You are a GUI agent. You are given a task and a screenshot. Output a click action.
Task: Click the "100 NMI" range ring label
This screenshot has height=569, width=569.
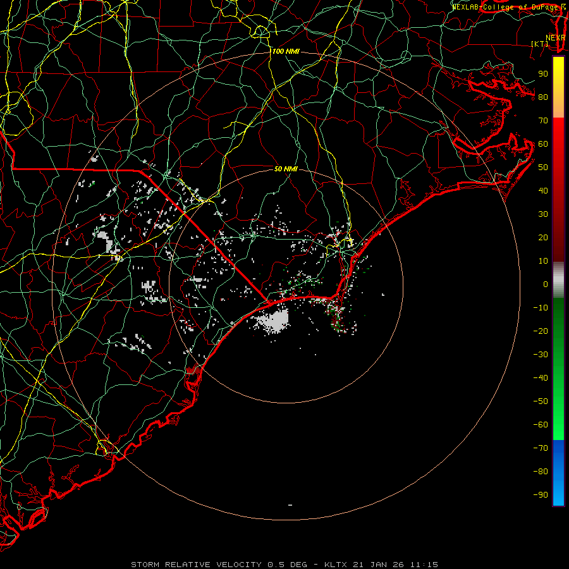(286, 52)
